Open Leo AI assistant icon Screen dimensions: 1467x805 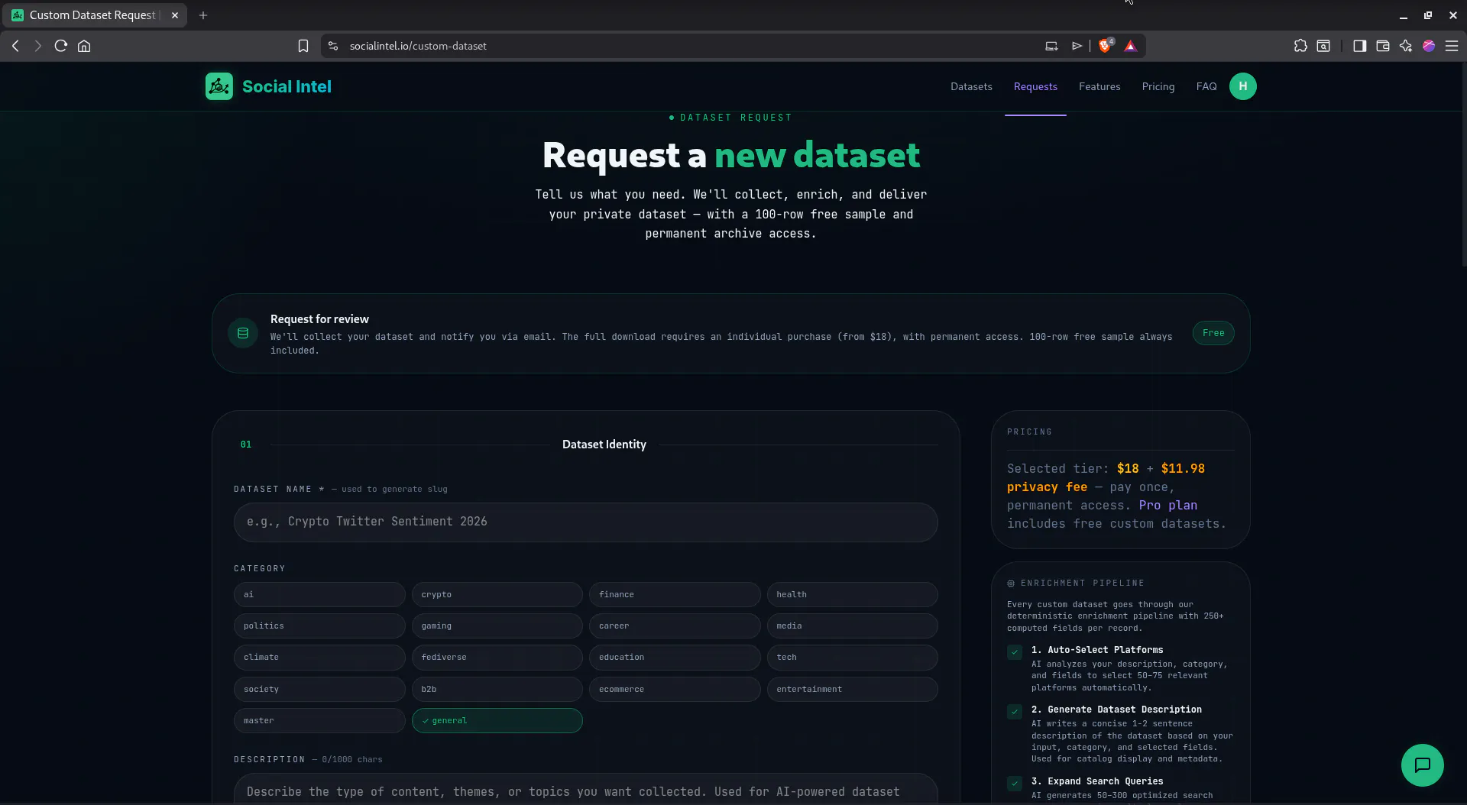click(1405, 46)
